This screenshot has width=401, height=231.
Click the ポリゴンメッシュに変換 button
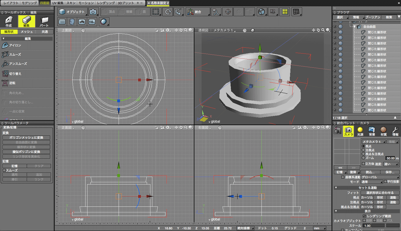click(27, 138)
